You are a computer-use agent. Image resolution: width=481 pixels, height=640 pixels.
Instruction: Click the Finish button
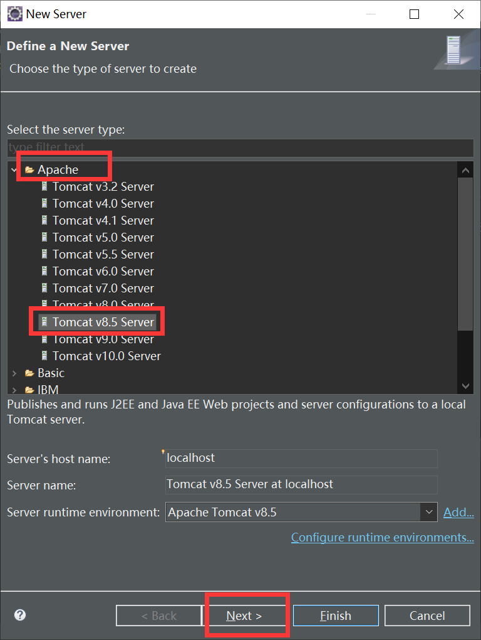336,616
